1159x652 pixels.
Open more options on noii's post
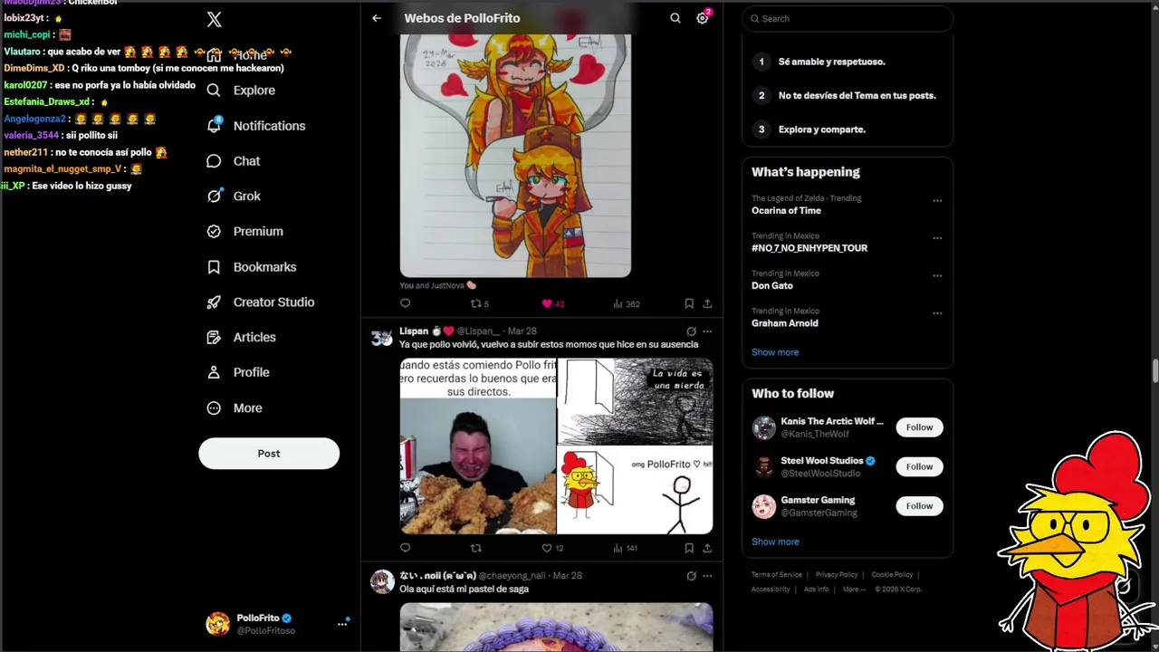[x=707, y=576]
